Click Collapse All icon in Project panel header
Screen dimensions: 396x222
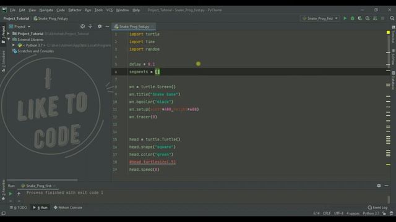tap(90, 27)
